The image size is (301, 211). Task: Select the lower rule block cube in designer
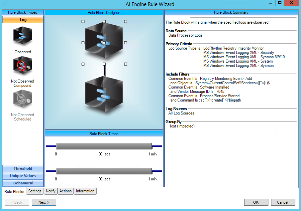point(104,97)
